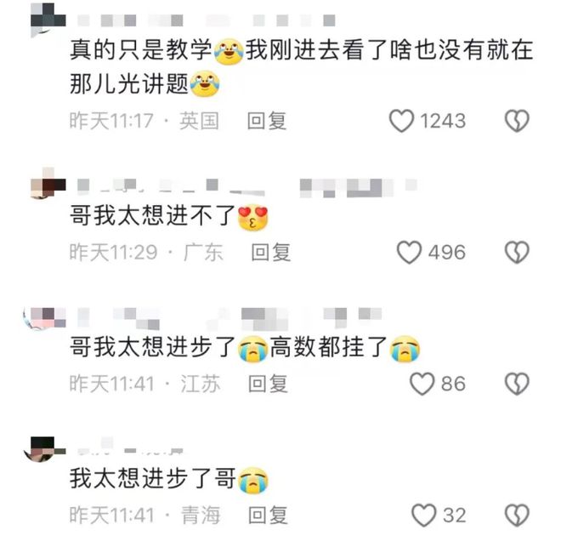Open avatar of the 江苏 commenter
The image size is (561, 553).
tap(45, 317)
